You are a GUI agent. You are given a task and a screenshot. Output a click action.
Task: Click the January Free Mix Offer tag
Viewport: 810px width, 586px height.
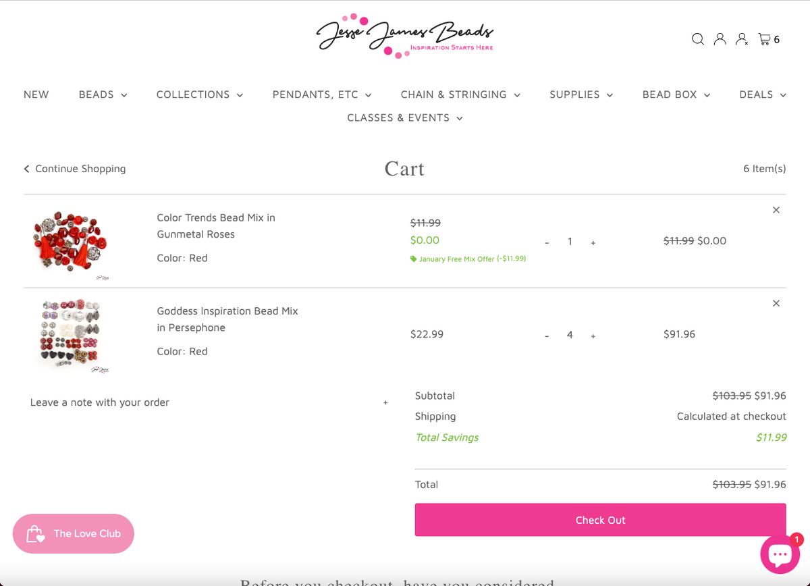pos(468,259)
